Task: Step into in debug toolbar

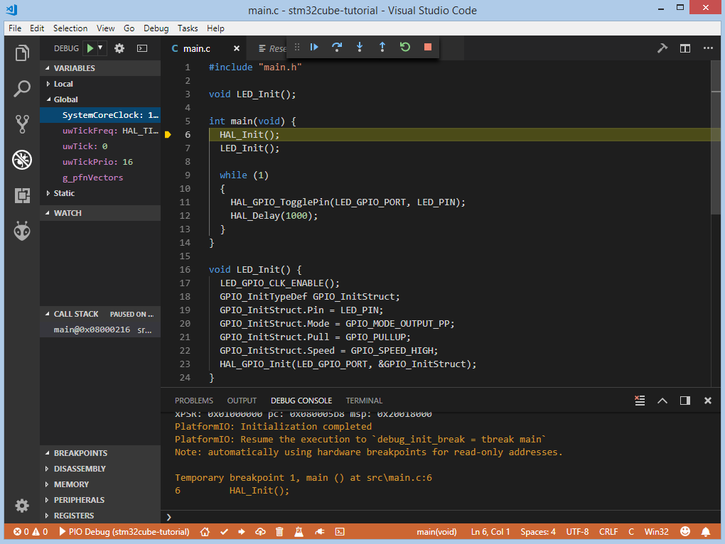Action: click(360, 47)
